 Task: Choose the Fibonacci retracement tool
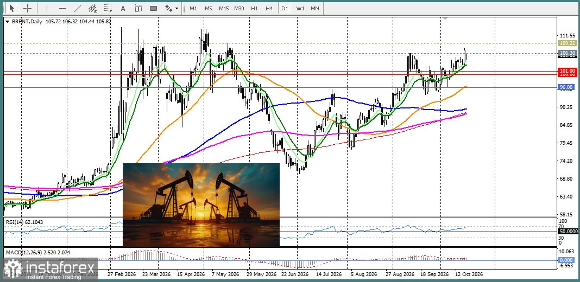[108, 8]
